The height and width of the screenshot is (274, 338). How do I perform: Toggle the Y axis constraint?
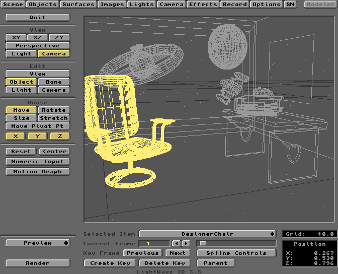click(x=38, y=136)
